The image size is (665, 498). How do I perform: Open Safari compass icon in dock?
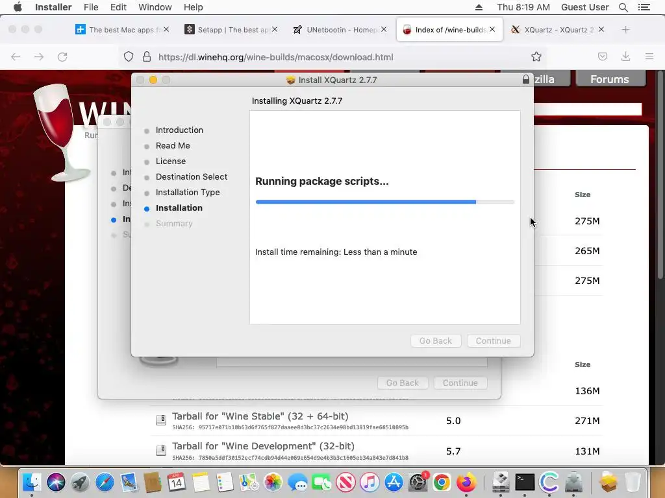point(105,482)
